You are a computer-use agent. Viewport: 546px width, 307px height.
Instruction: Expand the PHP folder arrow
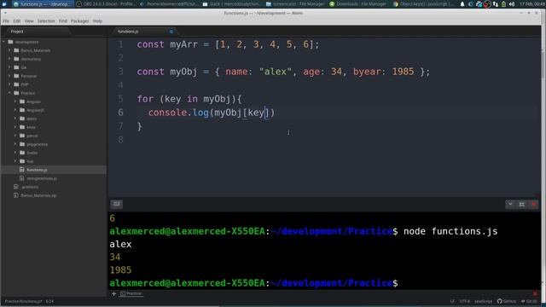[9, 84]
